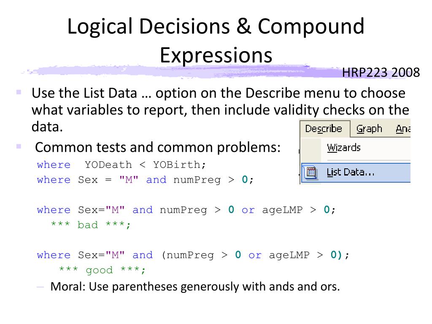Click the dash bullet before Moral
Image resolution: width=432 pixels, height=324 pixels.
(x=40, y=287)
